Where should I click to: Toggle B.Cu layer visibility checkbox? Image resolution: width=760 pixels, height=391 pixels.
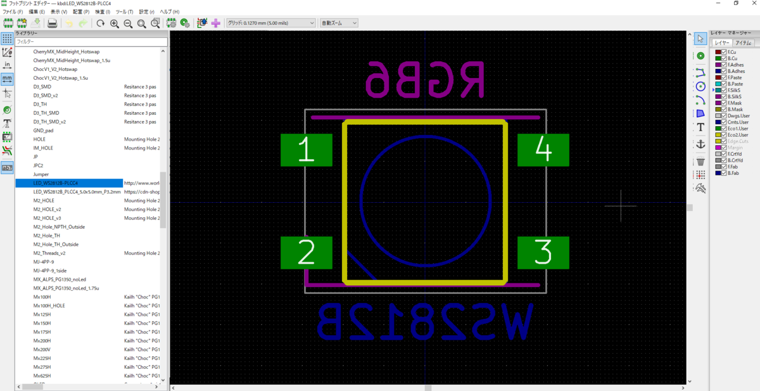pyautogui.click(x=724, y=58)
